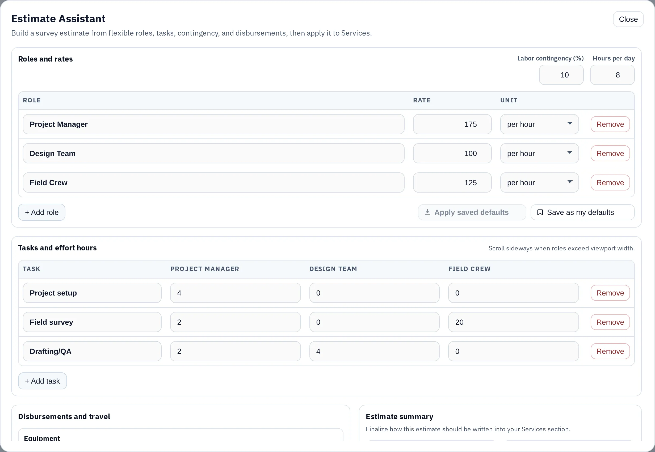Open the unit dropdown for Project Manager role

(539, 124)
